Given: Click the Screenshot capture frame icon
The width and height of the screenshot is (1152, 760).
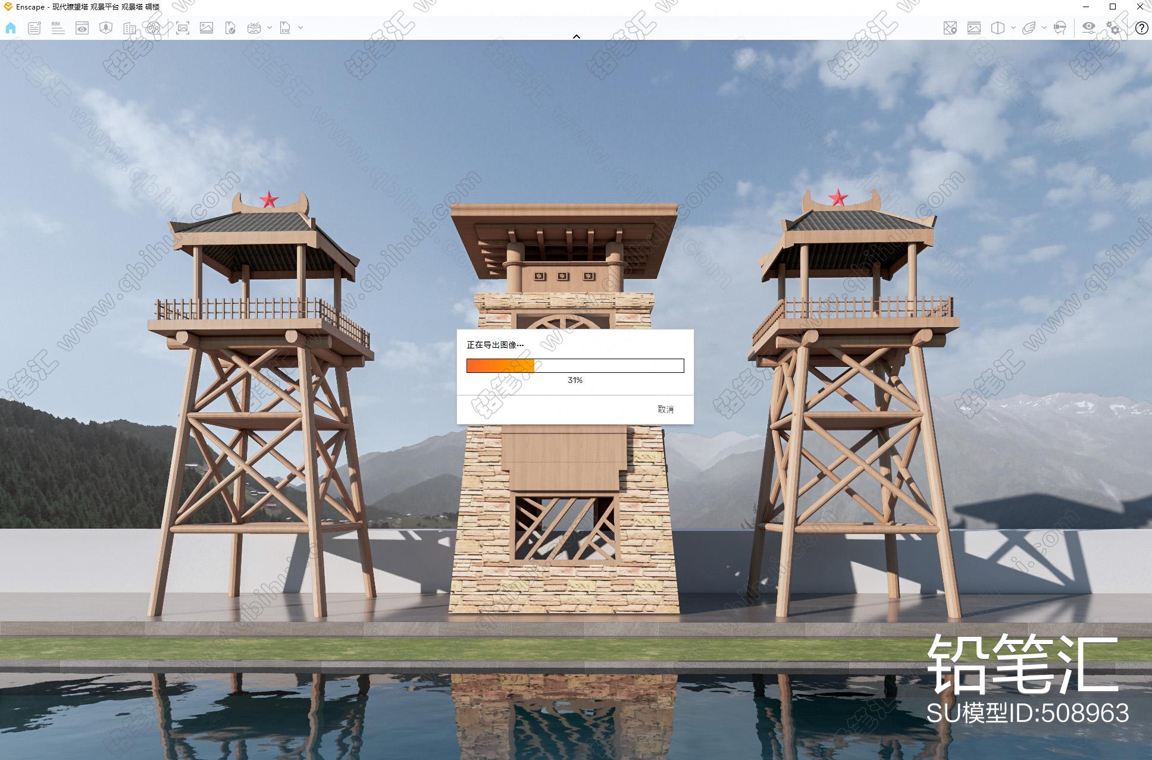Looking at the screenshot, I should pos(183,28).
